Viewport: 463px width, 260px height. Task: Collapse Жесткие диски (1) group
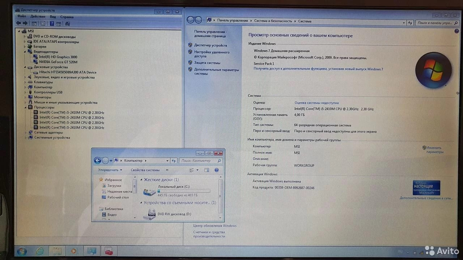(141, 180)
